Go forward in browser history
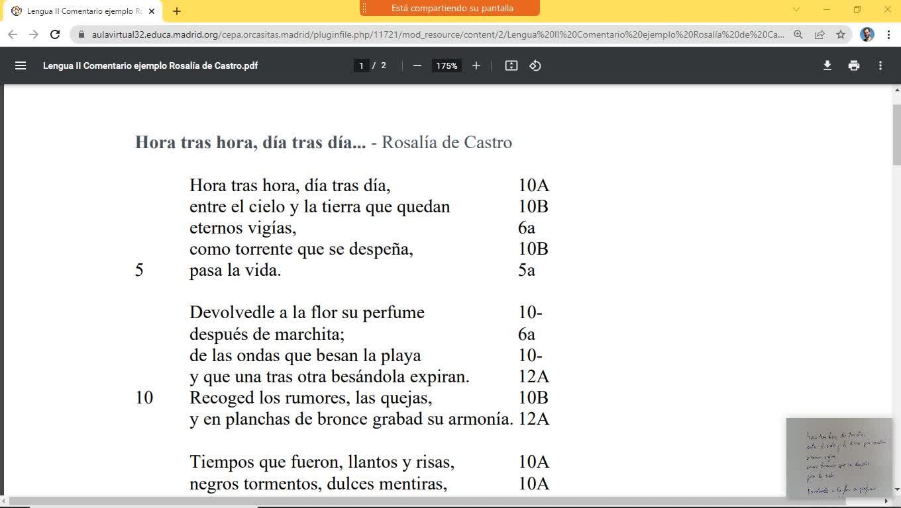 [x=34, y=34]
